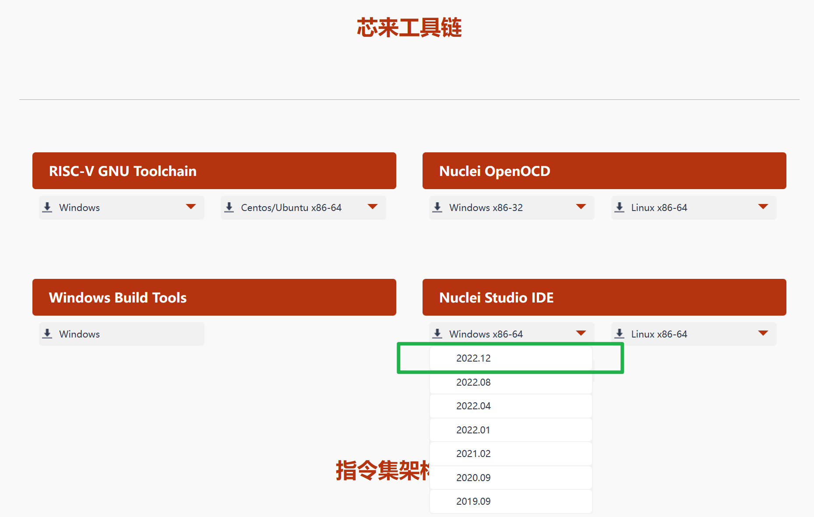Click Linux x86-64 label under Nuclei OpenOCD
The width and height of the screenshot is (814, 517).
(x=659, y=208)
